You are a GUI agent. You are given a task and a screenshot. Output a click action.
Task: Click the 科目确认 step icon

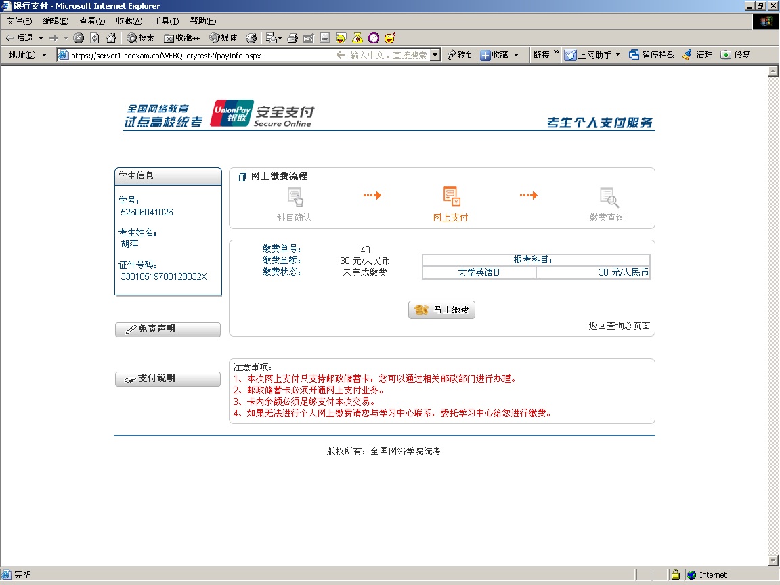pos(295,197)
